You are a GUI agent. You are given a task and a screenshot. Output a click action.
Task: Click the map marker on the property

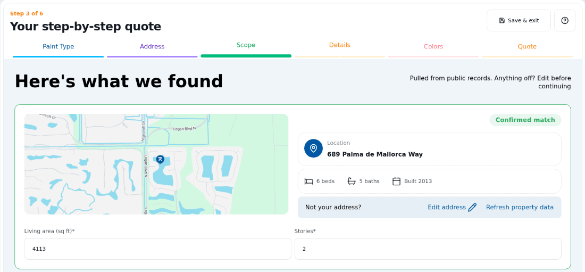pos(160,160)
